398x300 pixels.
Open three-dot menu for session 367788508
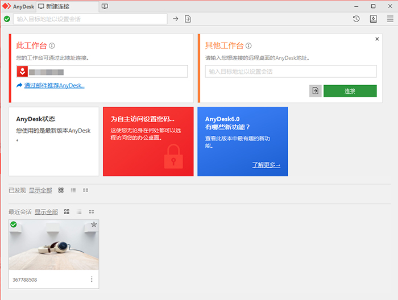click(x=92, y=279)
